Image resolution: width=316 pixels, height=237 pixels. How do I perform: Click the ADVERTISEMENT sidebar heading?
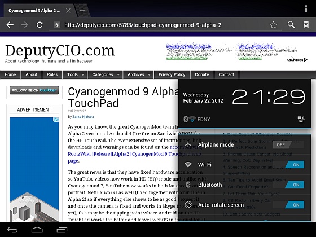(34, 110)
